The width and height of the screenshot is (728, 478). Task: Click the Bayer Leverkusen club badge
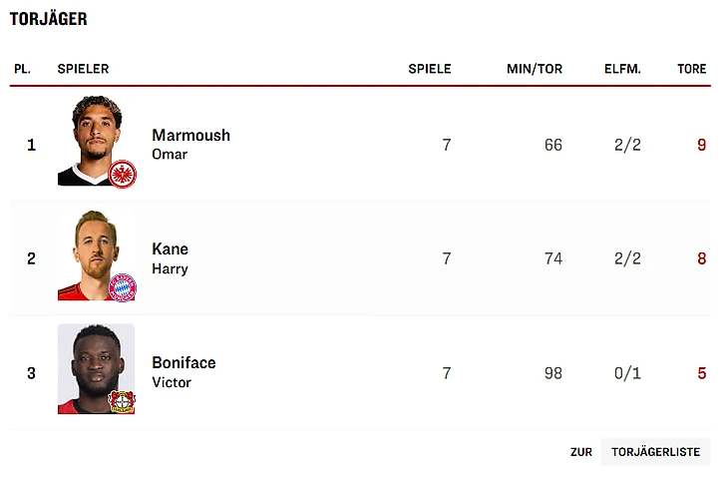[123, 401]
